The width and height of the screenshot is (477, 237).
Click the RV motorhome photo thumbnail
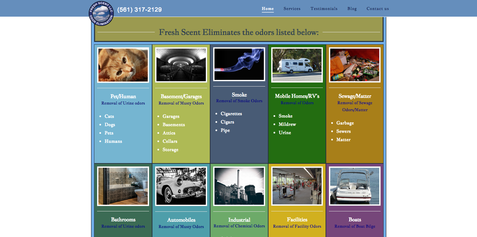coord(297,65)
